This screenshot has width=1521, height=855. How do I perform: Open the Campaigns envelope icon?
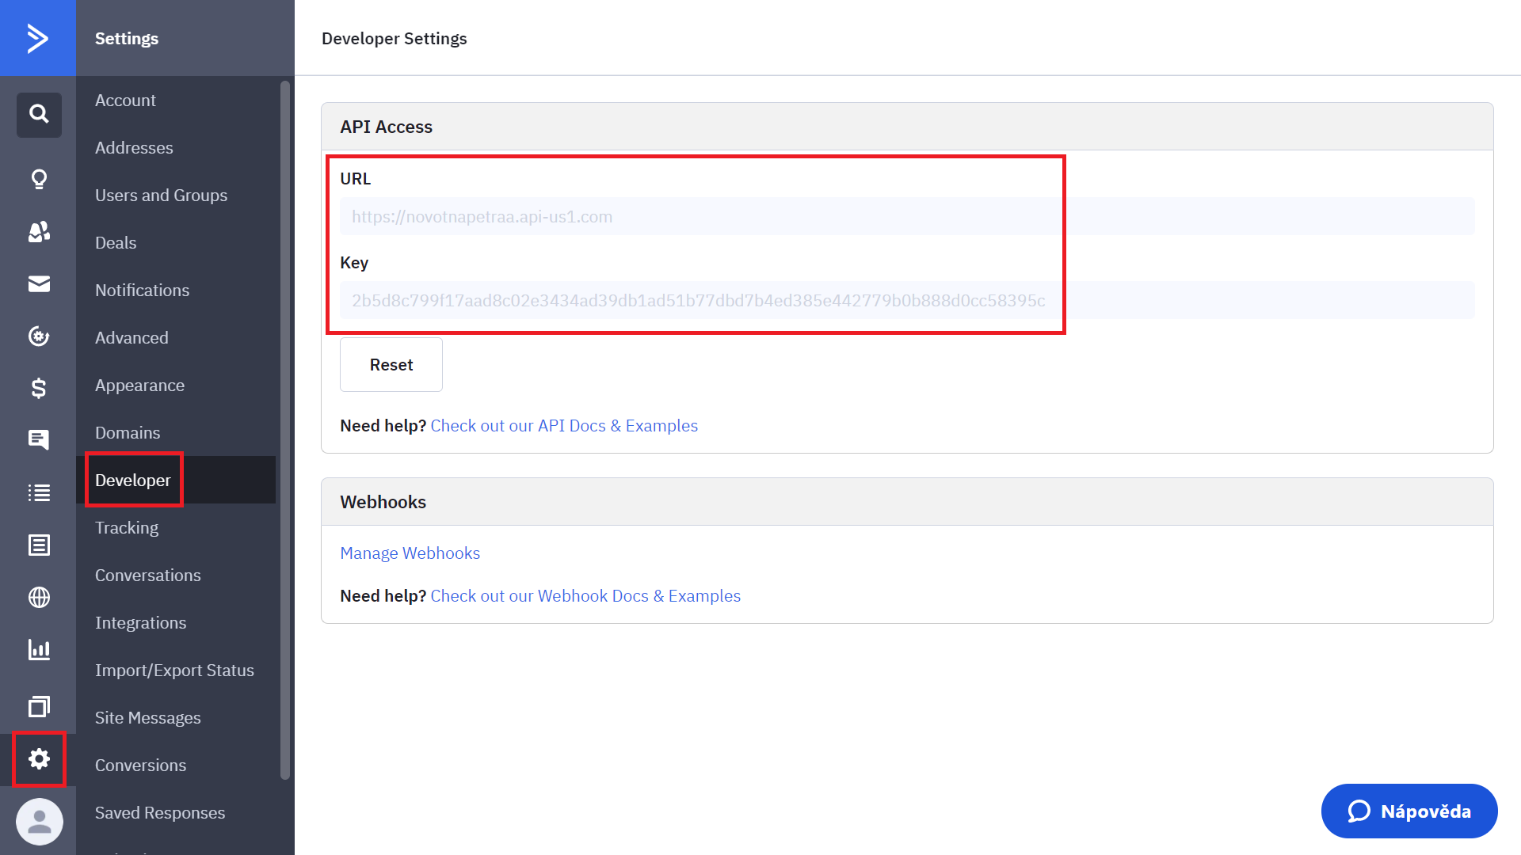(x=39, y=283)
